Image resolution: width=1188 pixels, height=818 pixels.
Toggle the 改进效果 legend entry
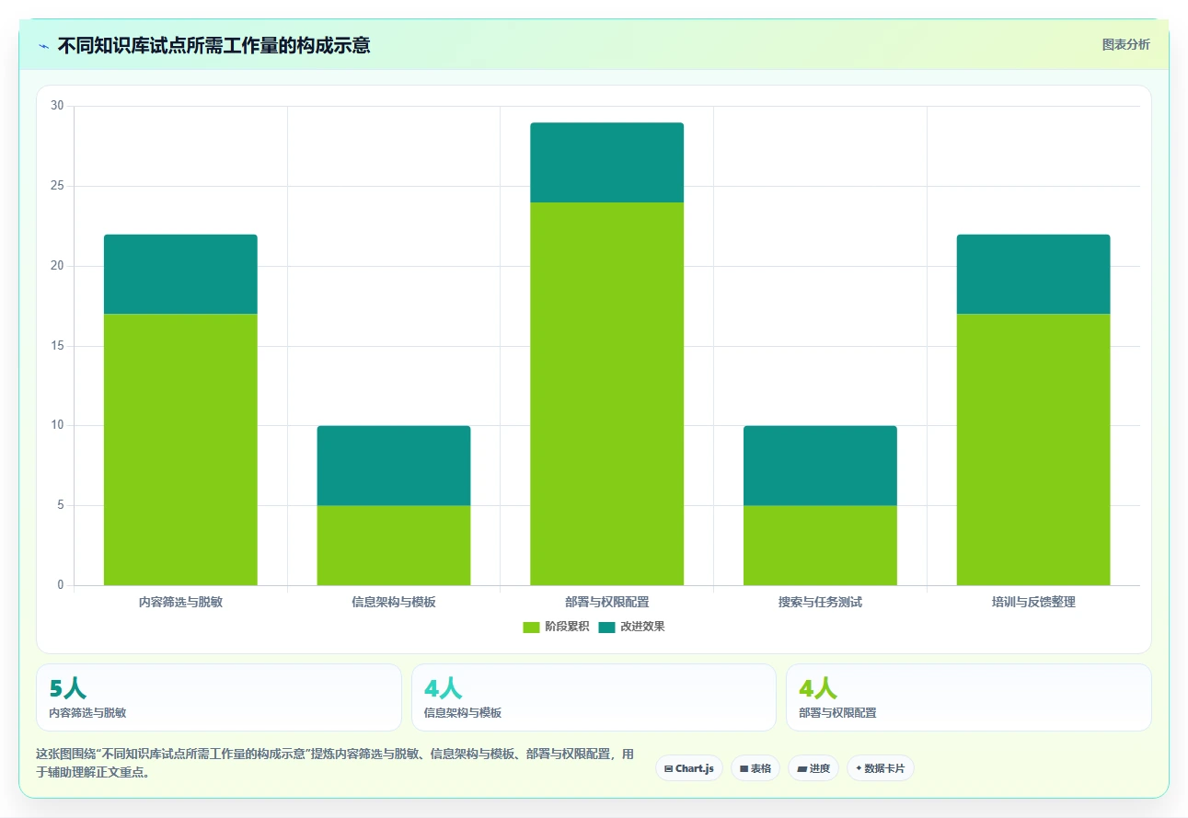(631, 627)
